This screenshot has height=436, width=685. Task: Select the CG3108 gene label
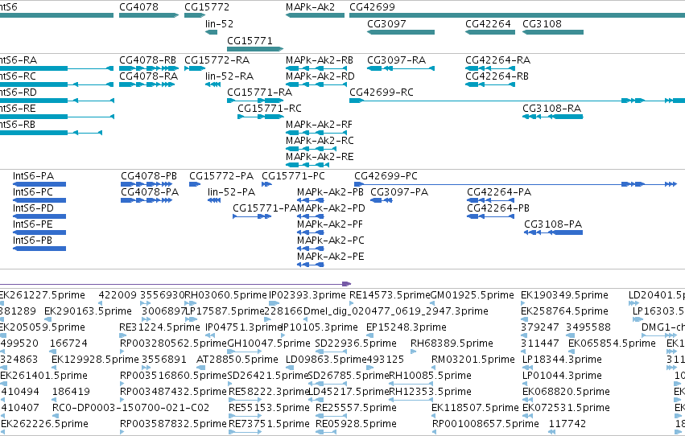tap(543, 24)
